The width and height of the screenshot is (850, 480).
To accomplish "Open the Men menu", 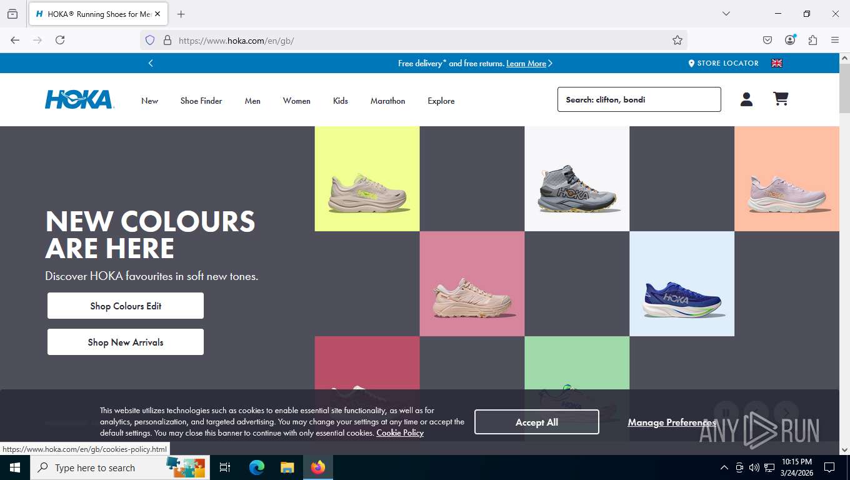I will click(x=252, y=101).
